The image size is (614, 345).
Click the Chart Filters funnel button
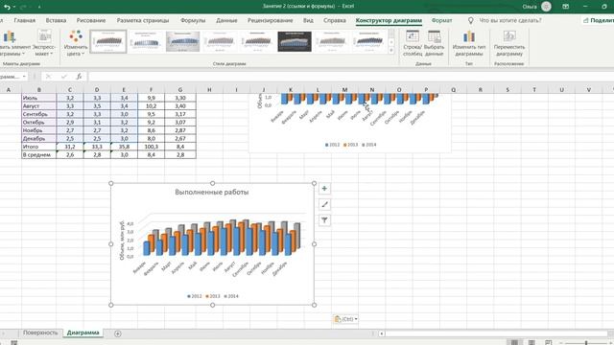(x=324, y=220)
